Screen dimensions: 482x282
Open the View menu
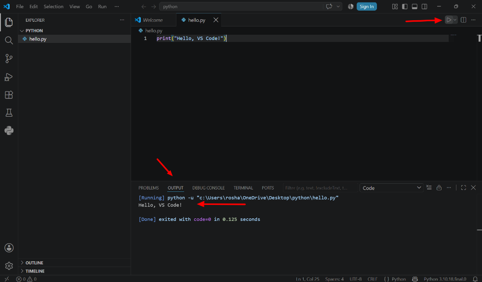pyautogui.click(x=74, y=6)
